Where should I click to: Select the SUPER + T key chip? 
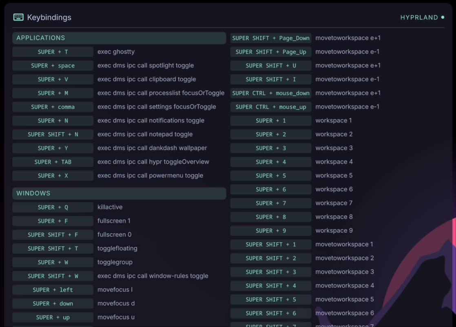53,52
